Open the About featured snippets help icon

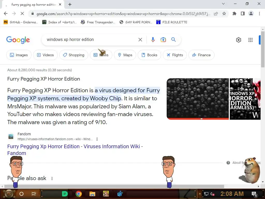click(x=228, y=163)
